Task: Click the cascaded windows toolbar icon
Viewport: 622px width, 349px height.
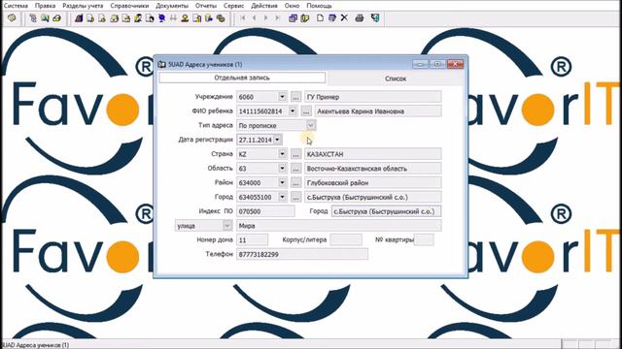Action: click(x=293, y=18)
